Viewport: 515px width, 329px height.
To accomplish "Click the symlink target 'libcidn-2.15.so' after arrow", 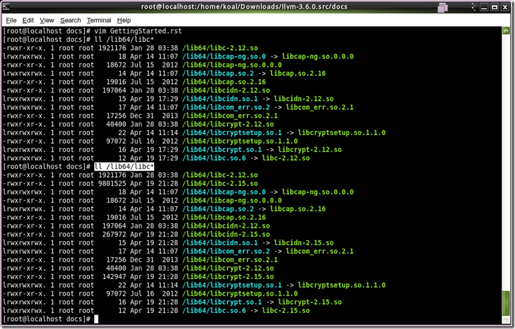I will click(304, 243).
